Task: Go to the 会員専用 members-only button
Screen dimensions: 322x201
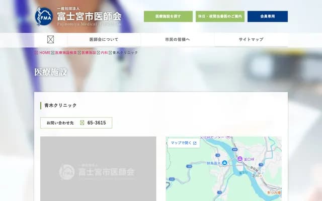Action: click(x=267, y=17)
